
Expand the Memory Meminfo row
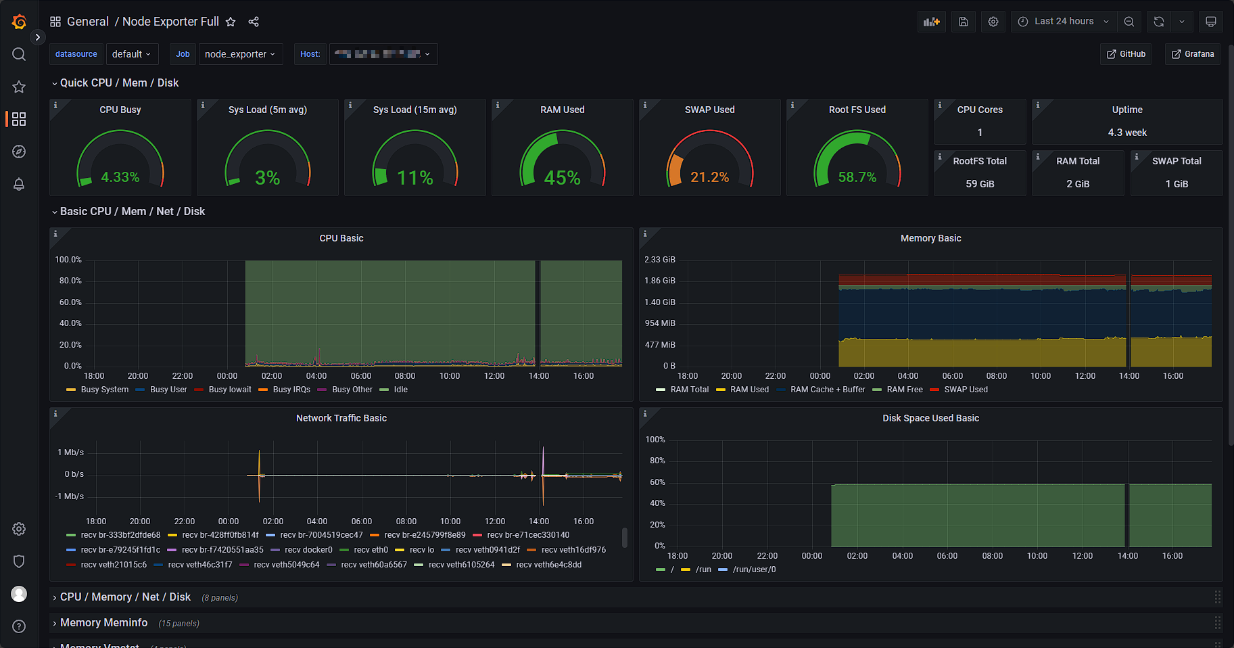[104, 622]
